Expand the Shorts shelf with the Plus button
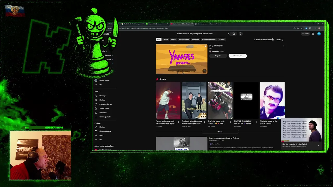The height and width of the screenshot is (187, 333). pos(220,132)
